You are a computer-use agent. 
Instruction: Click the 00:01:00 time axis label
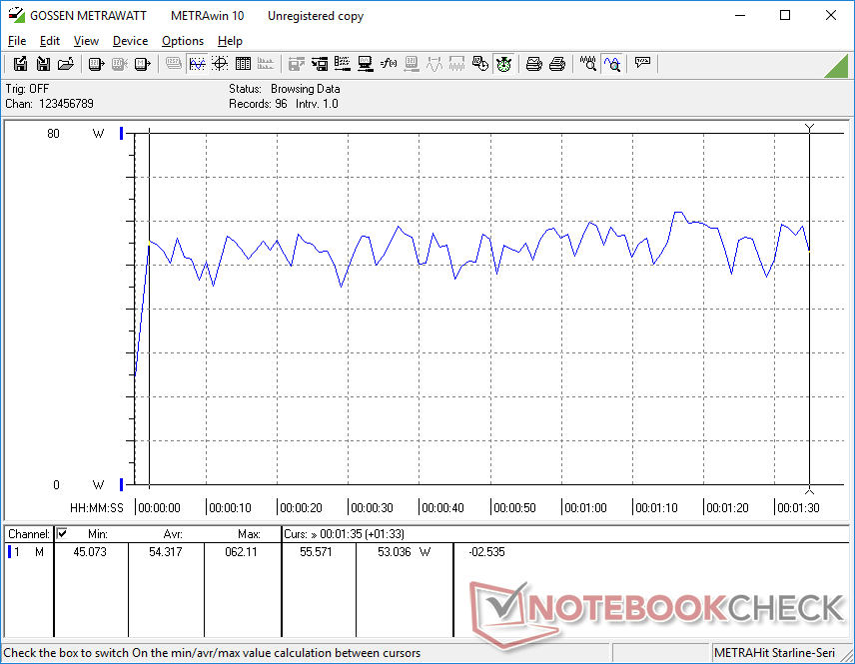click(x=585, y=507)
